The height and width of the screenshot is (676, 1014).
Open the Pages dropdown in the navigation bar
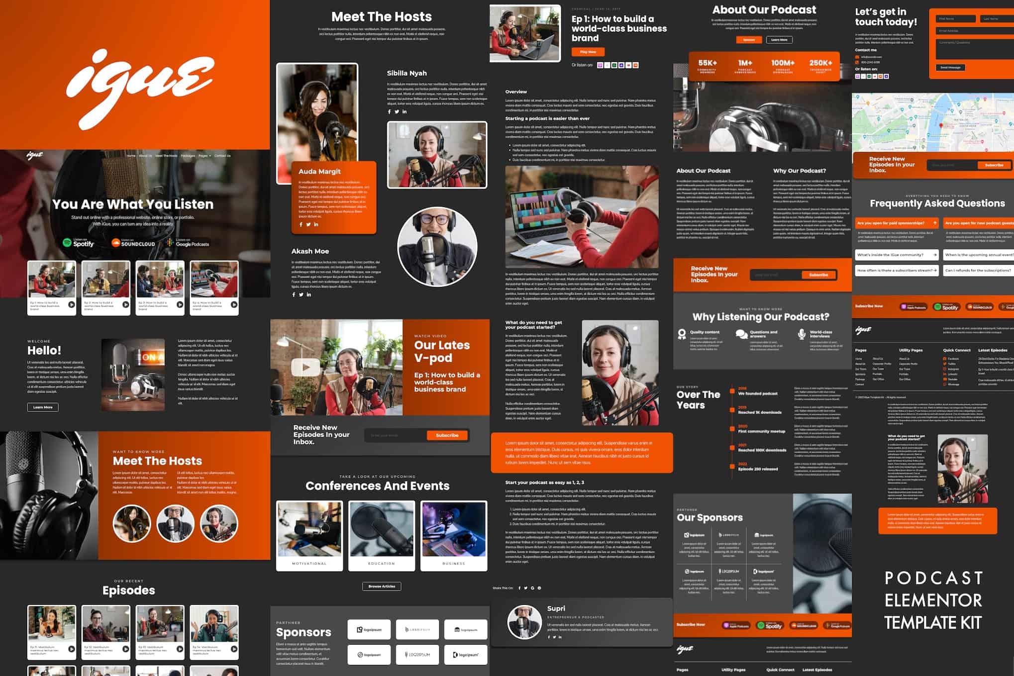click(205, 156)
